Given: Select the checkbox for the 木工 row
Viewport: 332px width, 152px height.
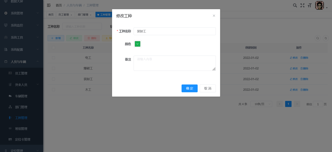Looking at the screenshot, I should point(53,89).
